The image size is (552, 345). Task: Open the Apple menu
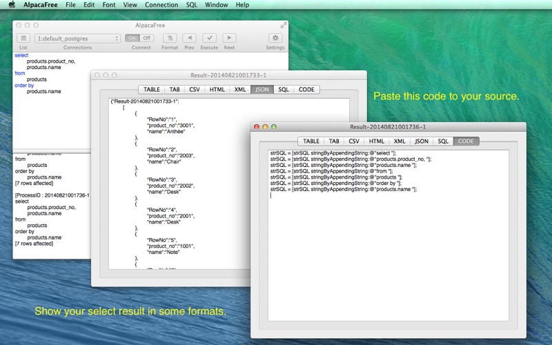point(12,5)
